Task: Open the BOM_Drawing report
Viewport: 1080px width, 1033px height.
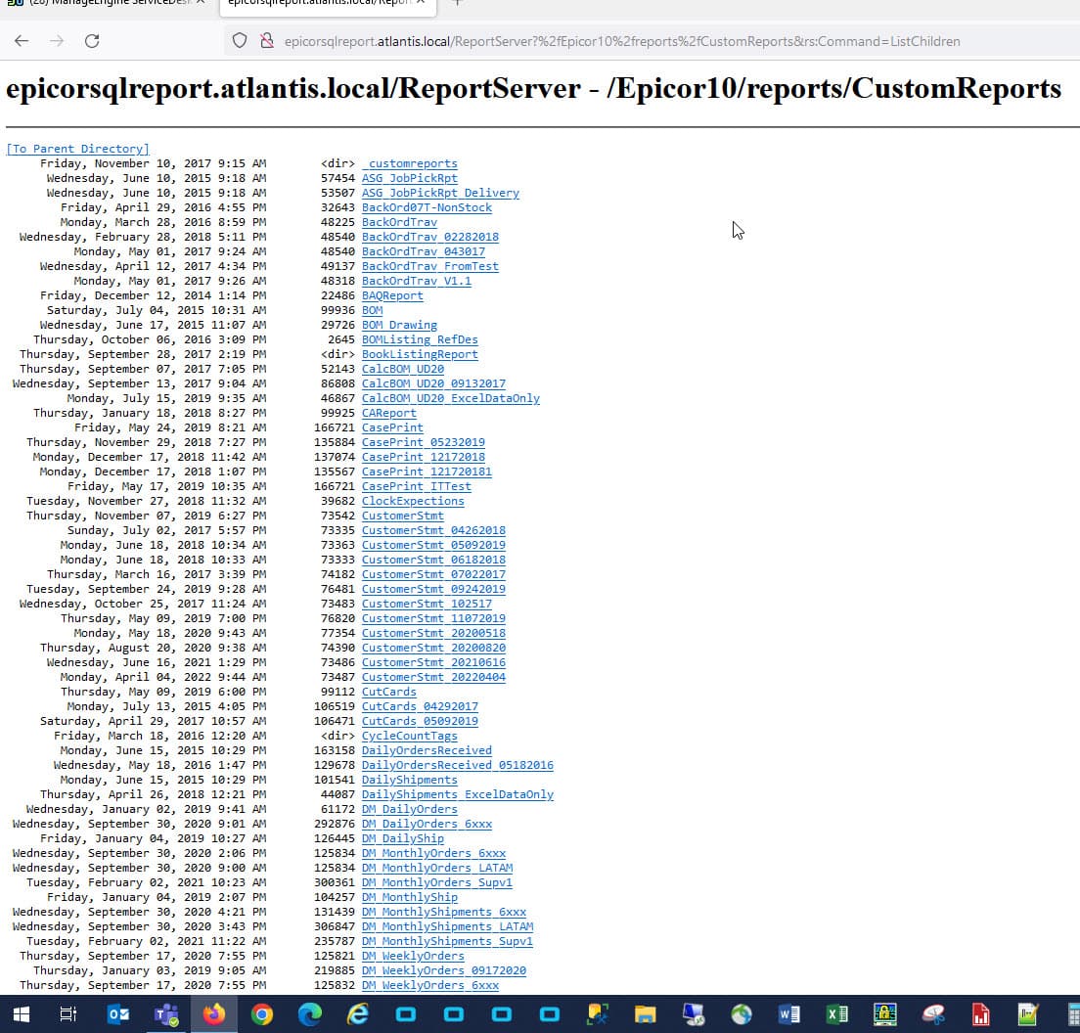Action: 399,325
